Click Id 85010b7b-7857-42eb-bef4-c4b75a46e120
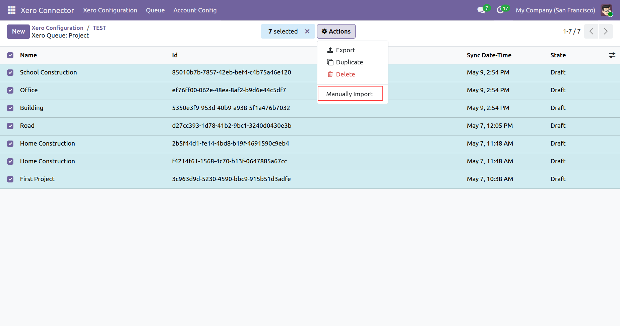The width and height of the screenshot is (620, 326). tap(232, 72)
